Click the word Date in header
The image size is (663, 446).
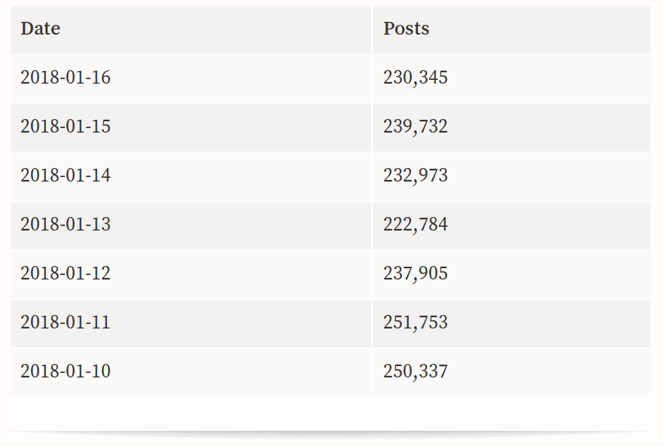tap(41, 29)
